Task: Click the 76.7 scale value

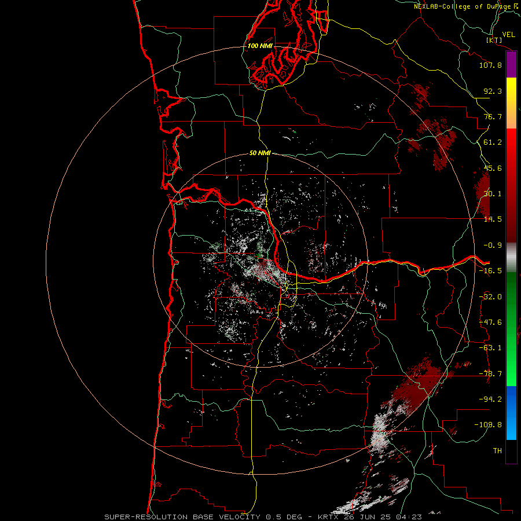Action: click(x=493, y=116)
